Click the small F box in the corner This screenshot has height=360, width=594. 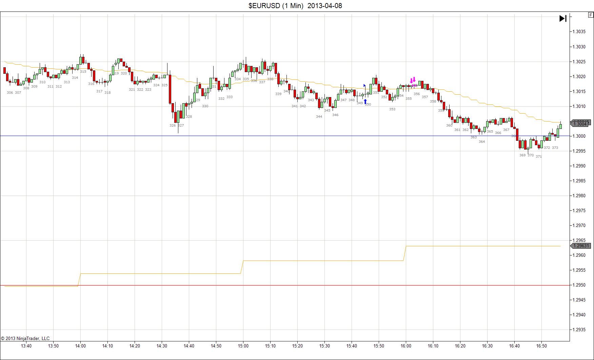coord(591,15)
